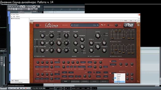The height and width of the screenshot is (90, 161).
Task: Click the Diva power button top left
Action: point(37,25)
